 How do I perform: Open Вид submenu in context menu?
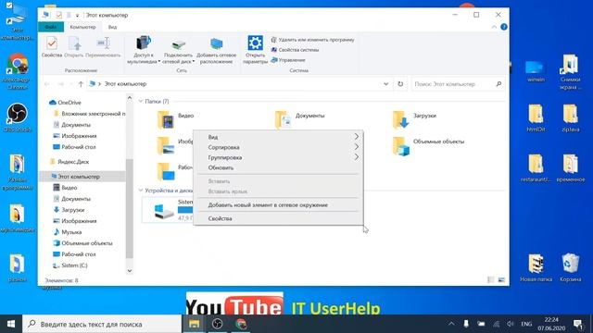(x=278, y=137)
